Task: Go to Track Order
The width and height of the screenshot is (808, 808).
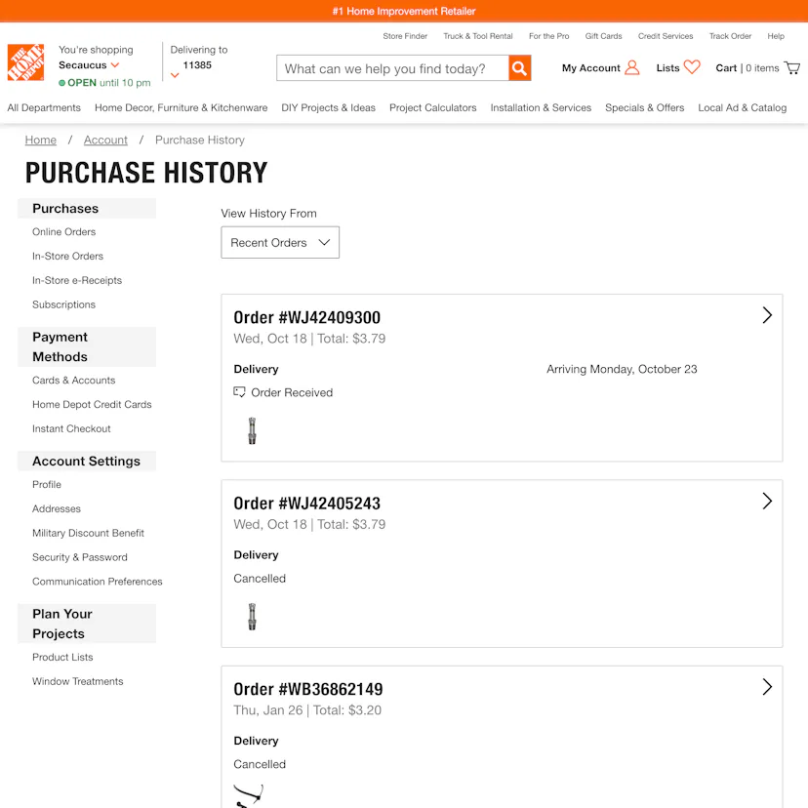Action: 730,36
